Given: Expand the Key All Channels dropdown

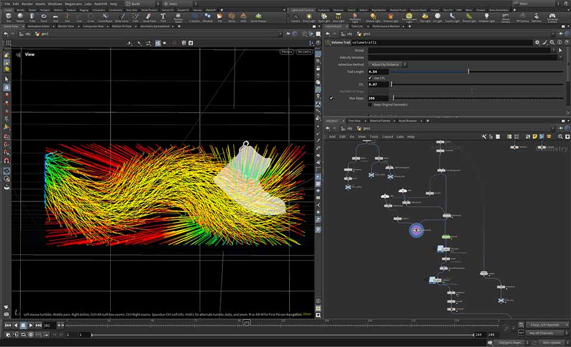Looking at the screenshot, I should 547,334.
